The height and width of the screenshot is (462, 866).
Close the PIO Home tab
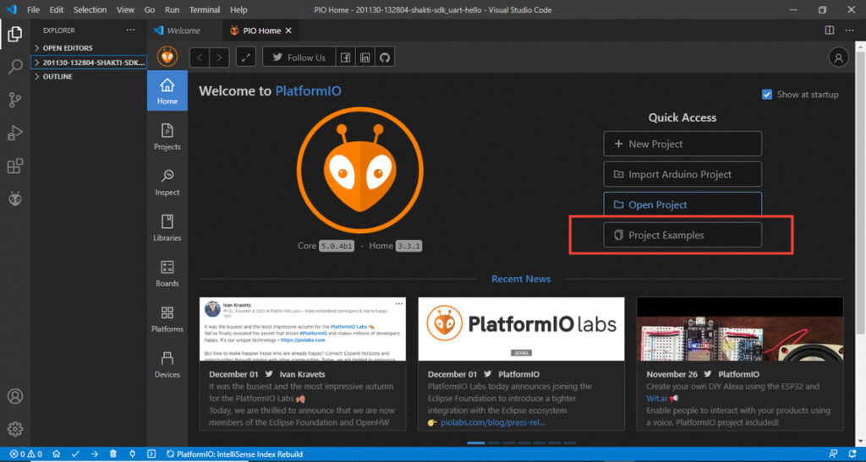(288, 31)
